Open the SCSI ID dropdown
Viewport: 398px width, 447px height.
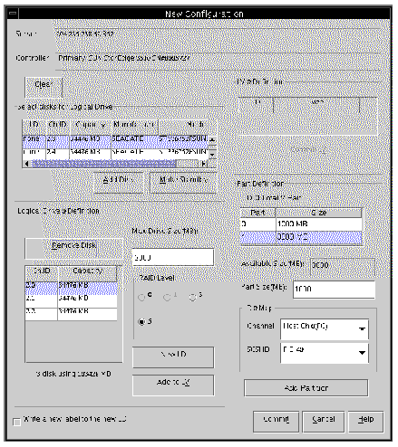(x=325, y=353)
